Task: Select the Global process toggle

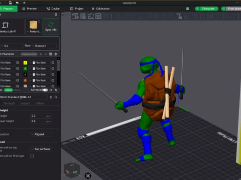Action: pyautogui.click(x=9, y=90)
